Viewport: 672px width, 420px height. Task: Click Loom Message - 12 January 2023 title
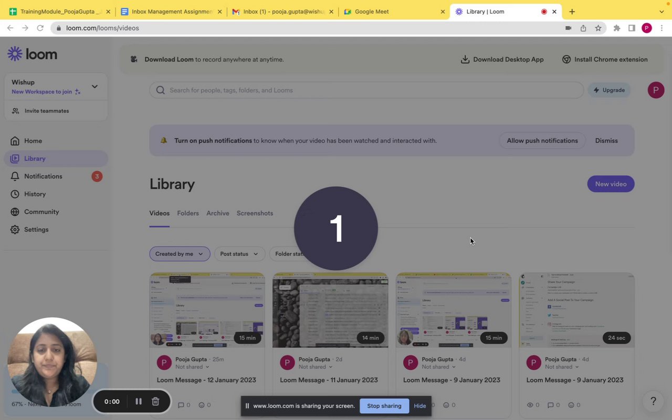point(206,380)
